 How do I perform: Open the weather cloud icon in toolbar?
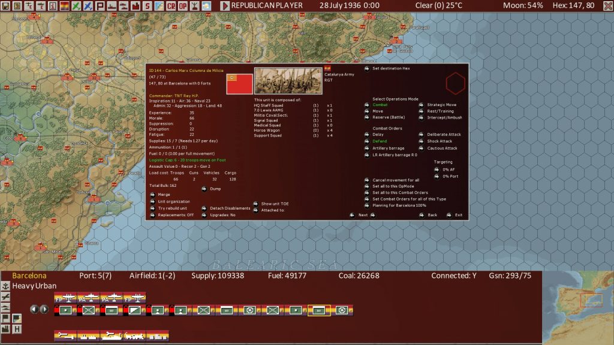(206, 6)
